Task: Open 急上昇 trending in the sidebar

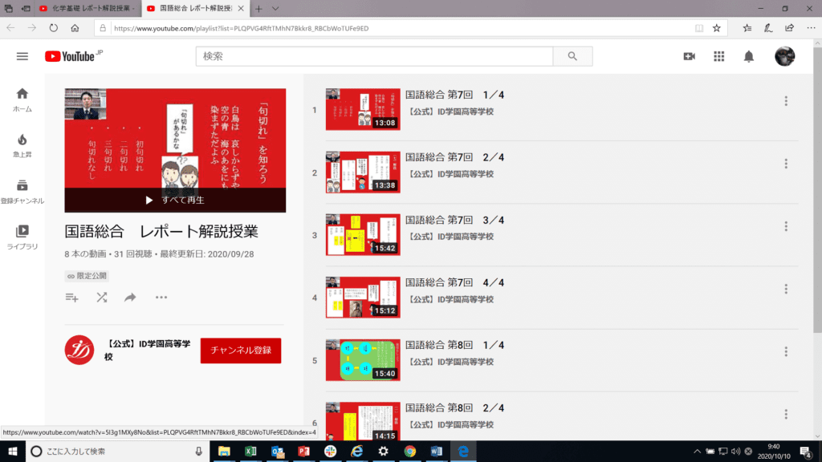Action: pyautogui.click(x=22, y=145)
